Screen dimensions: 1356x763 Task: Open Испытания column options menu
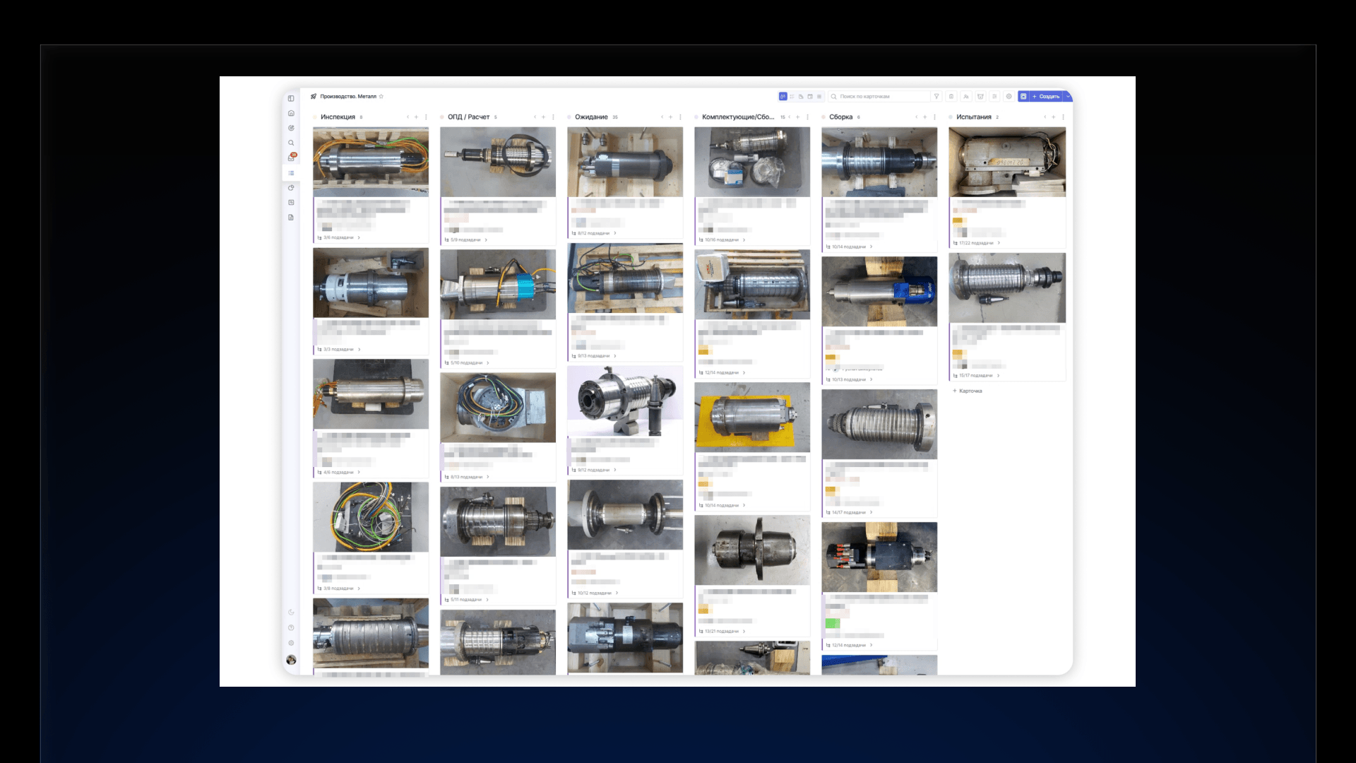point(1062,117)
